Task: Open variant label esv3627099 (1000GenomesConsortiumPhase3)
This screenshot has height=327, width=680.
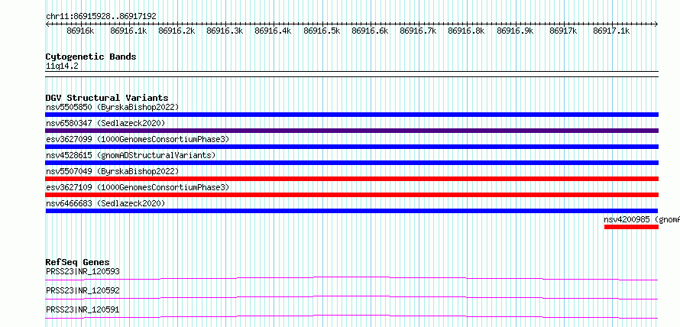Action: click(x=137, y=139)
